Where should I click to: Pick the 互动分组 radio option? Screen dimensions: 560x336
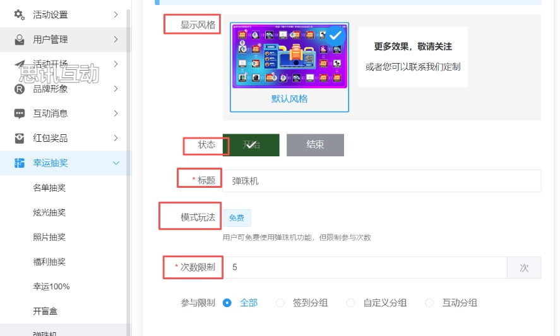coord(429,303)
